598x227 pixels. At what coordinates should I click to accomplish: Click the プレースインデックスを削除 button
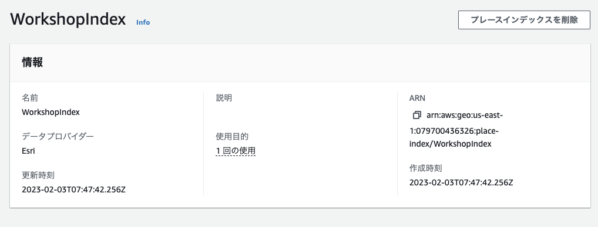coord(524,20)
